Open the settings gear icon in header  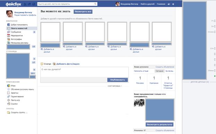173,4
